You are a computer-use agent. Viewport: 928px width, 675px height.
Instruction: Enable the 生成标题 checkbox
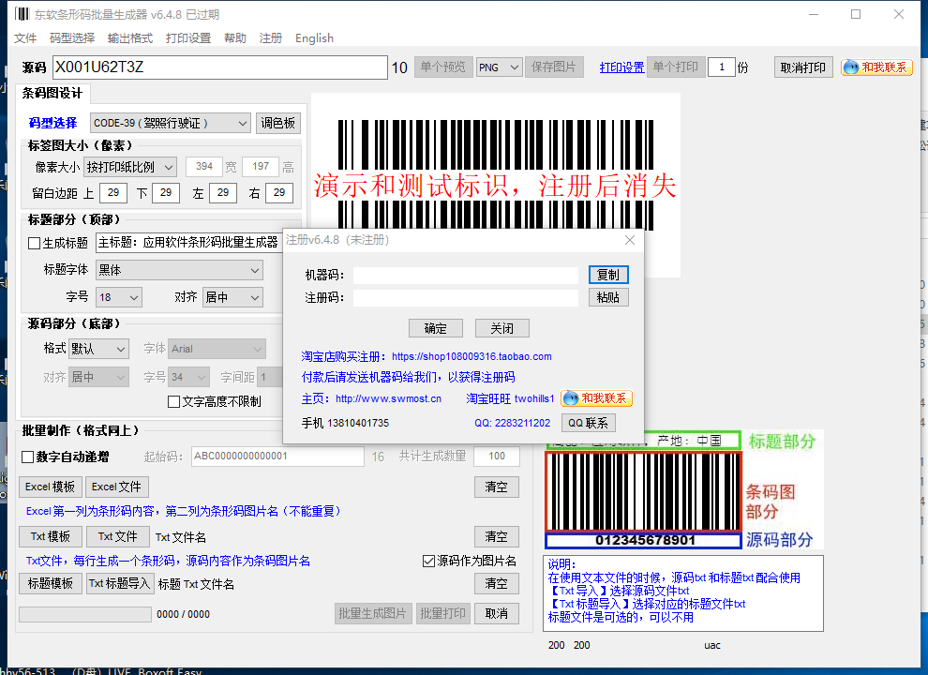(35, 243)
